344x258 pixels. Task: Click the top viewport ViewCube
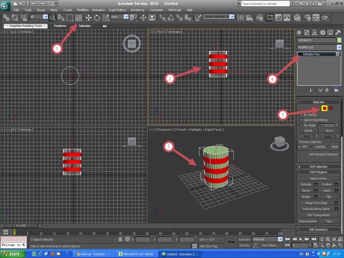131,43
